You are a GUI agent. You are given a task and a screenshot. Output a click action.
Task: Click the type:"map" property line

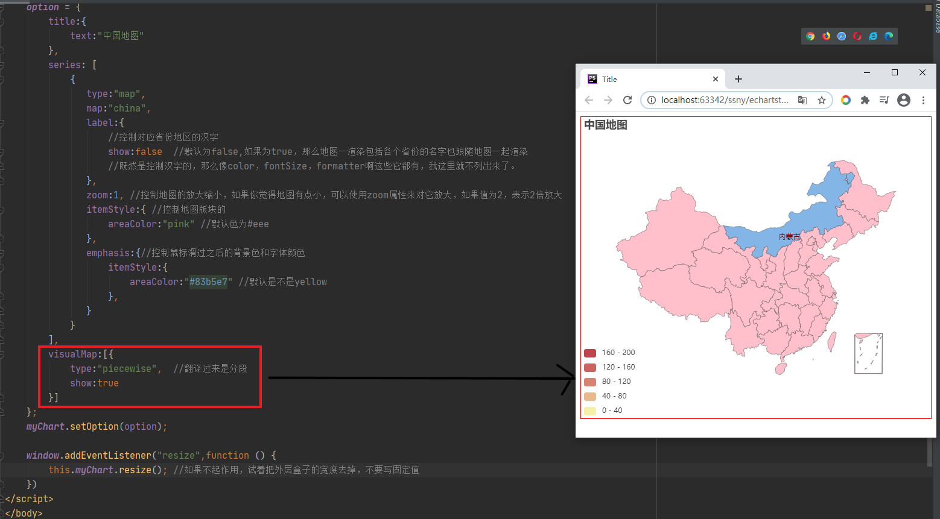pyautogui.click(x=115, y=93)
